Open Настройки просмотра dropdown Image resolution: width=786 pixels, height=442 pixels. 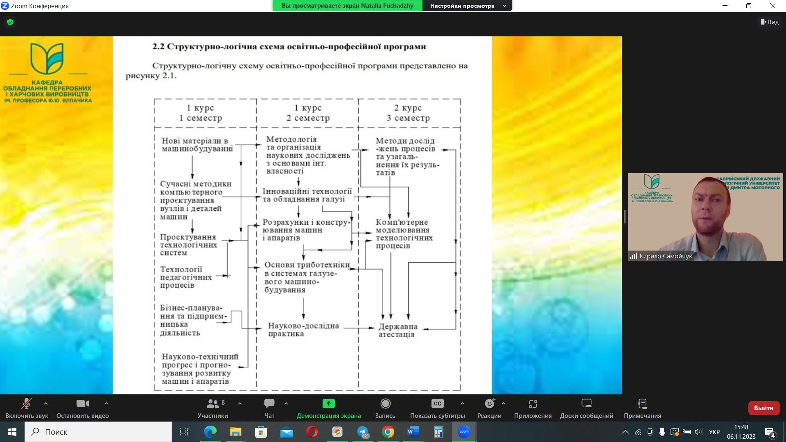pos(467,6)
